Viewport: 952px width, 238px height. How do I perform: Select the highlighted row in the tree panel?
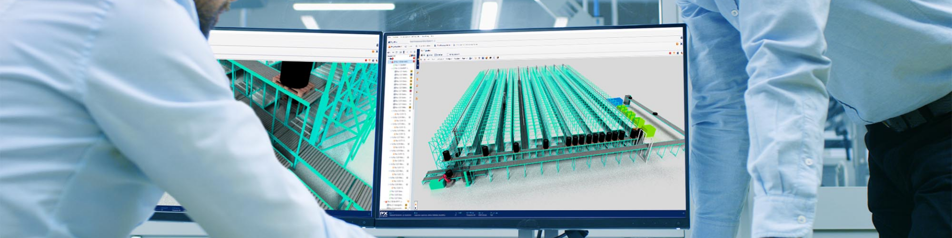coord(402,61)
